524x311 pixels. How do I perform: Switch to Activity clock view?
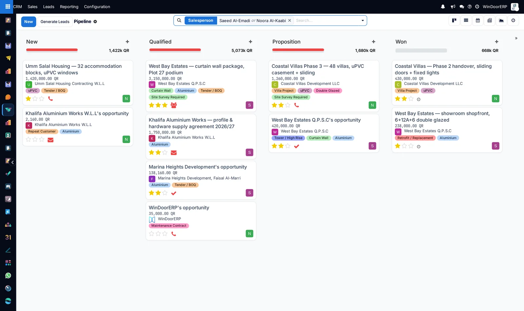pyautogui.click(x=513, y=20)
